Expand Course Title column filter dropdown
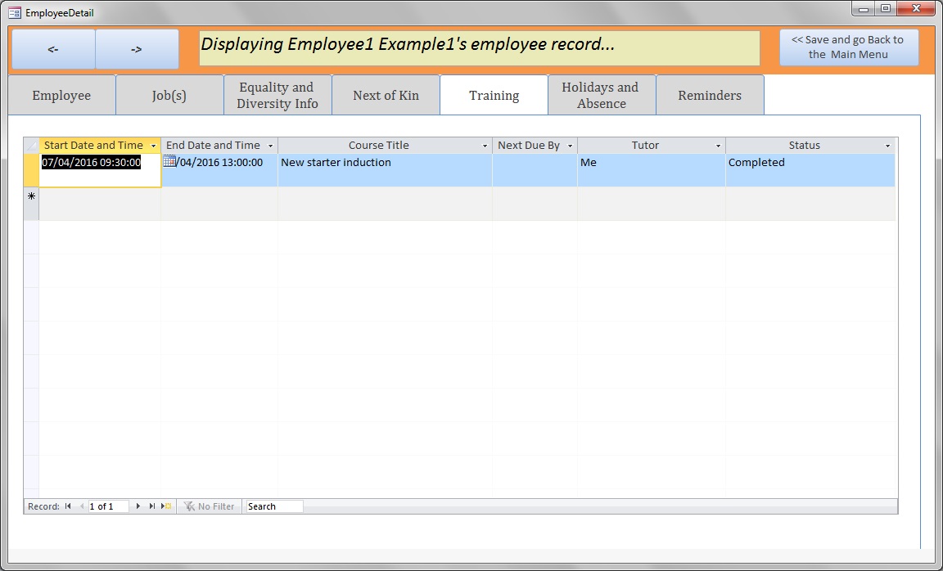 [485, 146]
